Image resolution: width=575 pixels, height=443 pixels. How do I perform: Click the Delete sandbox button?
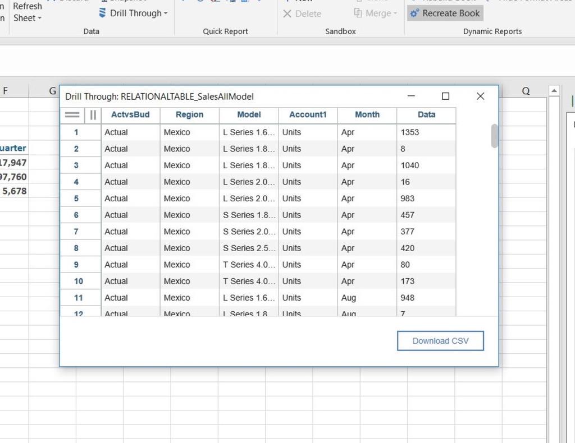coord(302,14)
